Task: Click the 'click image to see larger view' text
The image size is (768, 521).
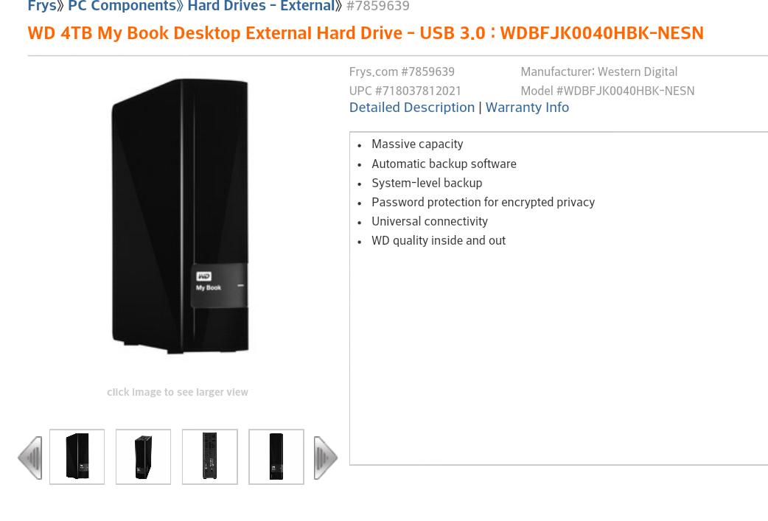Action: pos(178,392)
